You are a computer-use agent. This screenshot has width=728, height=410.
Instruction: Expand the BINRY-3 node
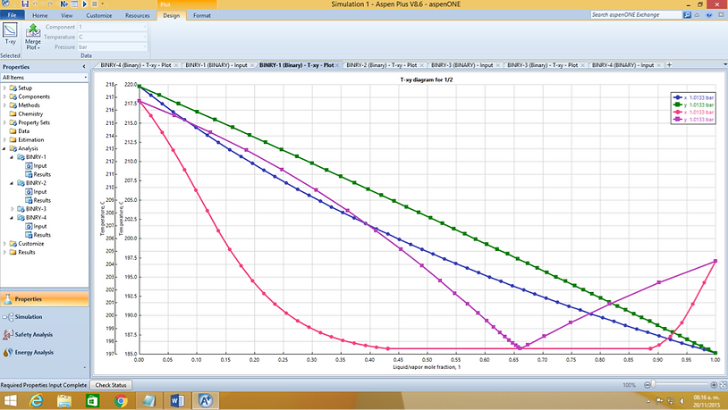(12, 209)
